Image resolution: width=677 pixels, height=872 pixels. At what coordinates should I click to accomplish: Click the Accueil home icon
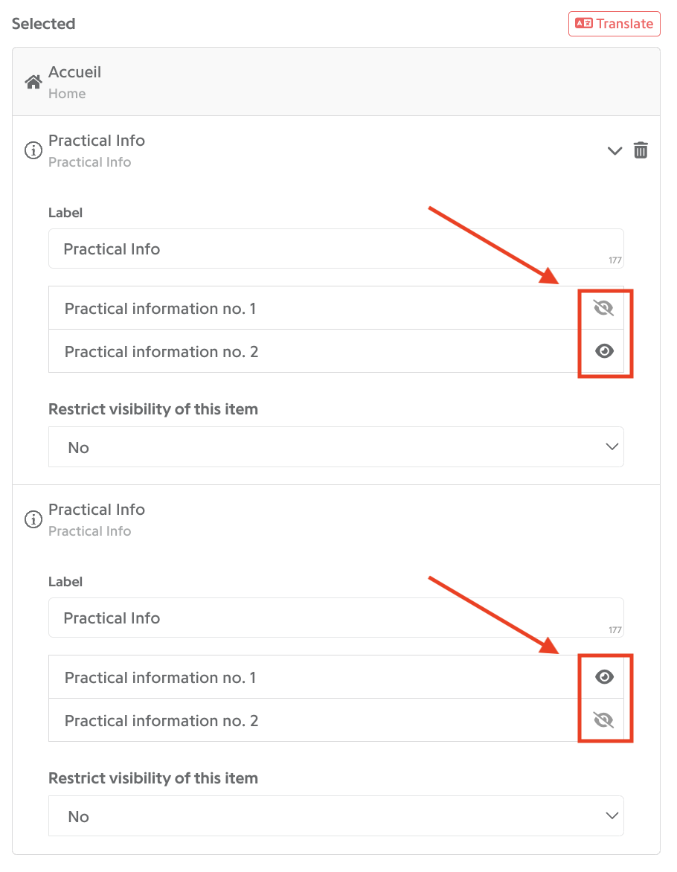coord(33,83)
